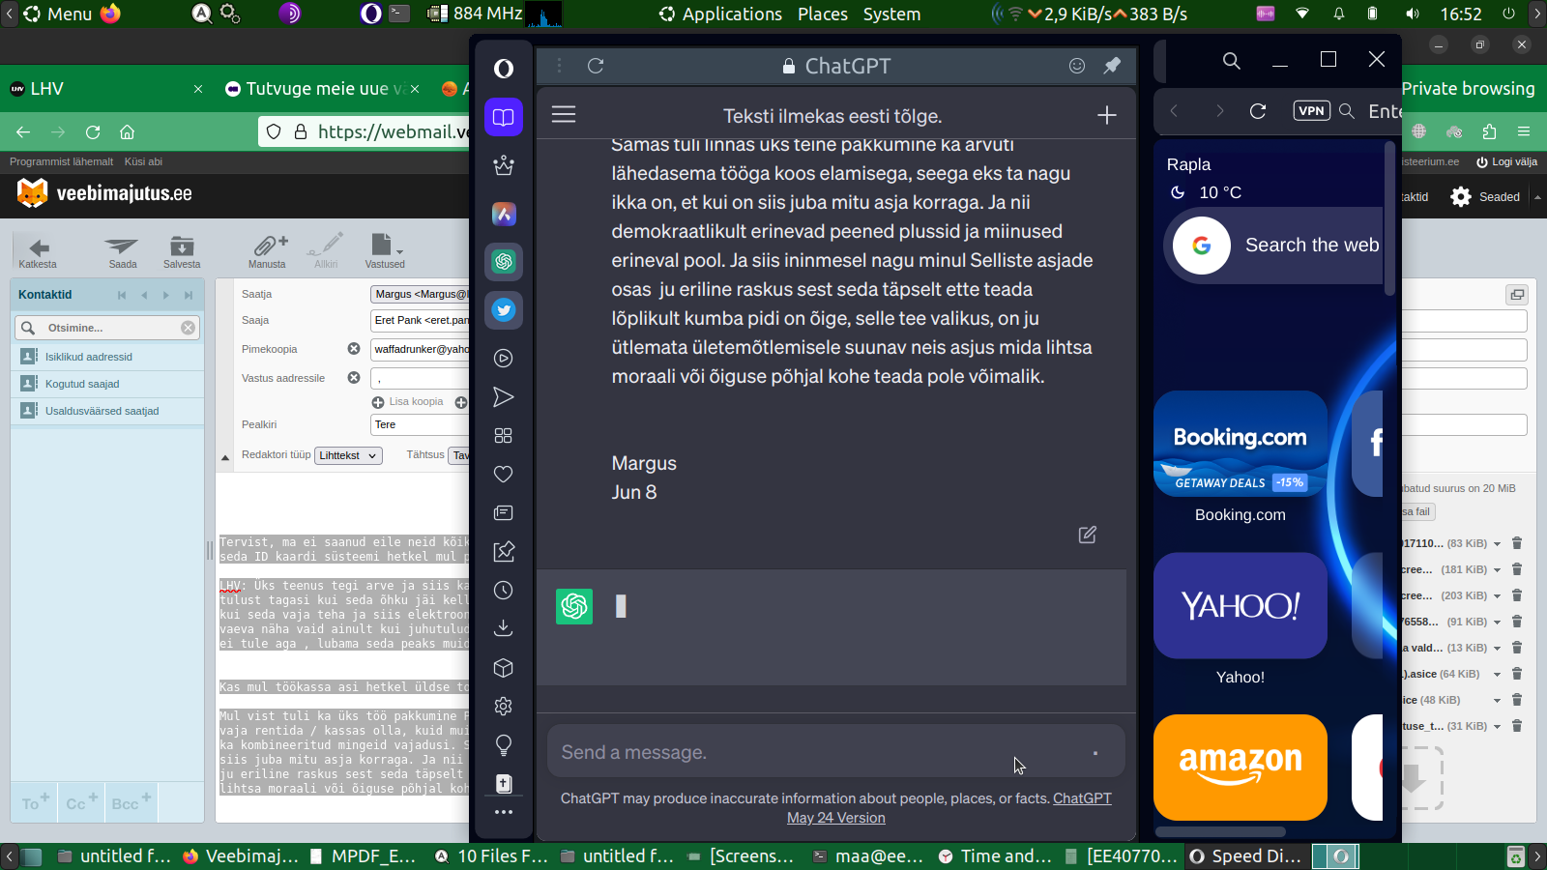1547x870 pixels.
Task: Expand options for the 31 KiB attachment
Action: [1497, 727]
